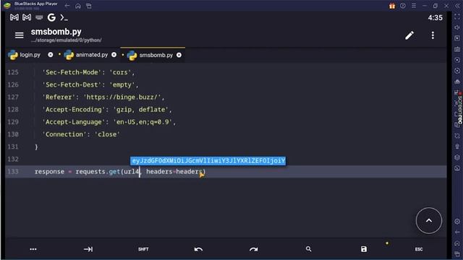Close the animated.py tab
Image resolution: width=463 pixels, height=260 pixels.
114,55
